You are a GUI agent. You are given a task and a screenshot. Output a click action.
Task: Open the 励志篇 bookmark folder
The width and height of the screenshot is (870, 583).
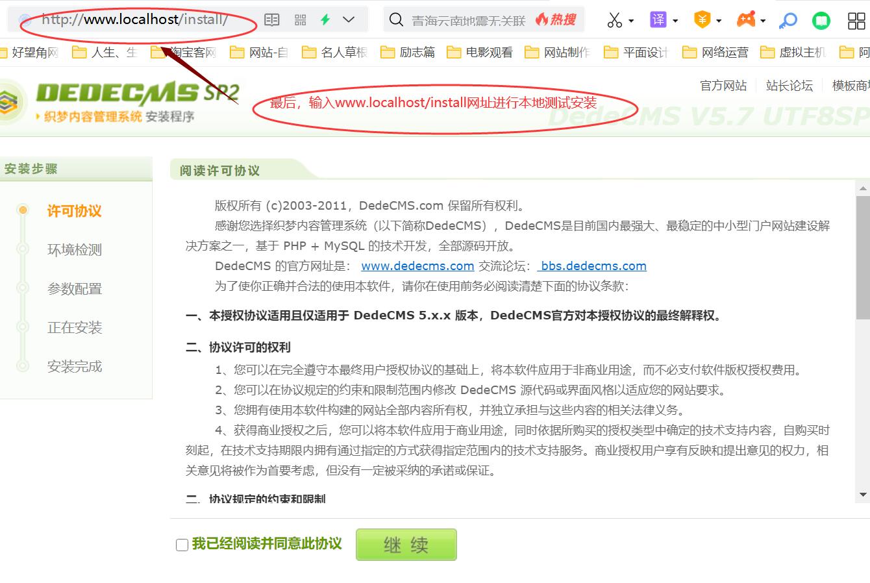[408, 52]
